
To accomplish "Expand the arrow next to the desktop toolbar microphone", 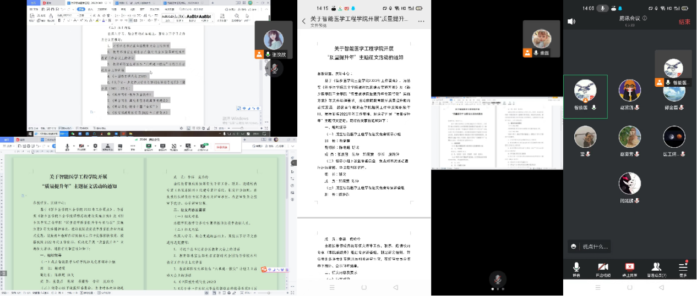I will point(74,147).
